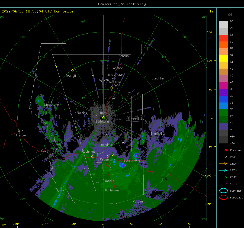This screenshot has width=244, height=228.
Task: Click the Limestone label
Action: 51,105
